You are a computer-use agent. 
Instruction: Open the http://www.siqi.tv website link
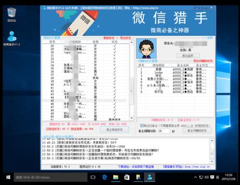coord(186,167)
